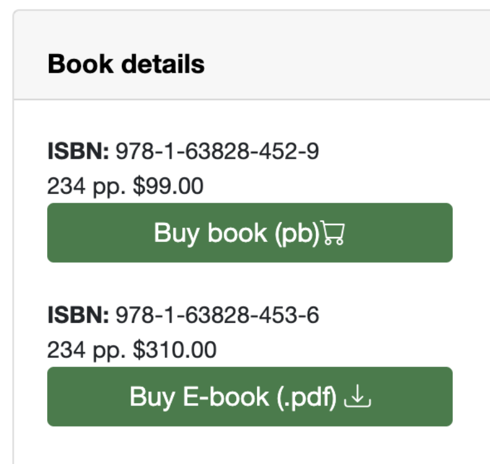Click the download arrow icon

pyautogui.click(x=358, y=397)
